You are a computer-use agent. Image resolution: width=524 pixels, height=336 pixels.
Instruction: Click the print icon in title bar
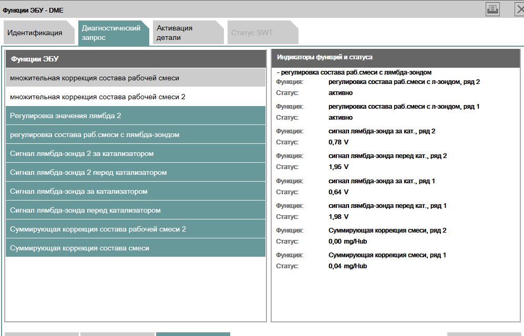[x=492, y=9]
